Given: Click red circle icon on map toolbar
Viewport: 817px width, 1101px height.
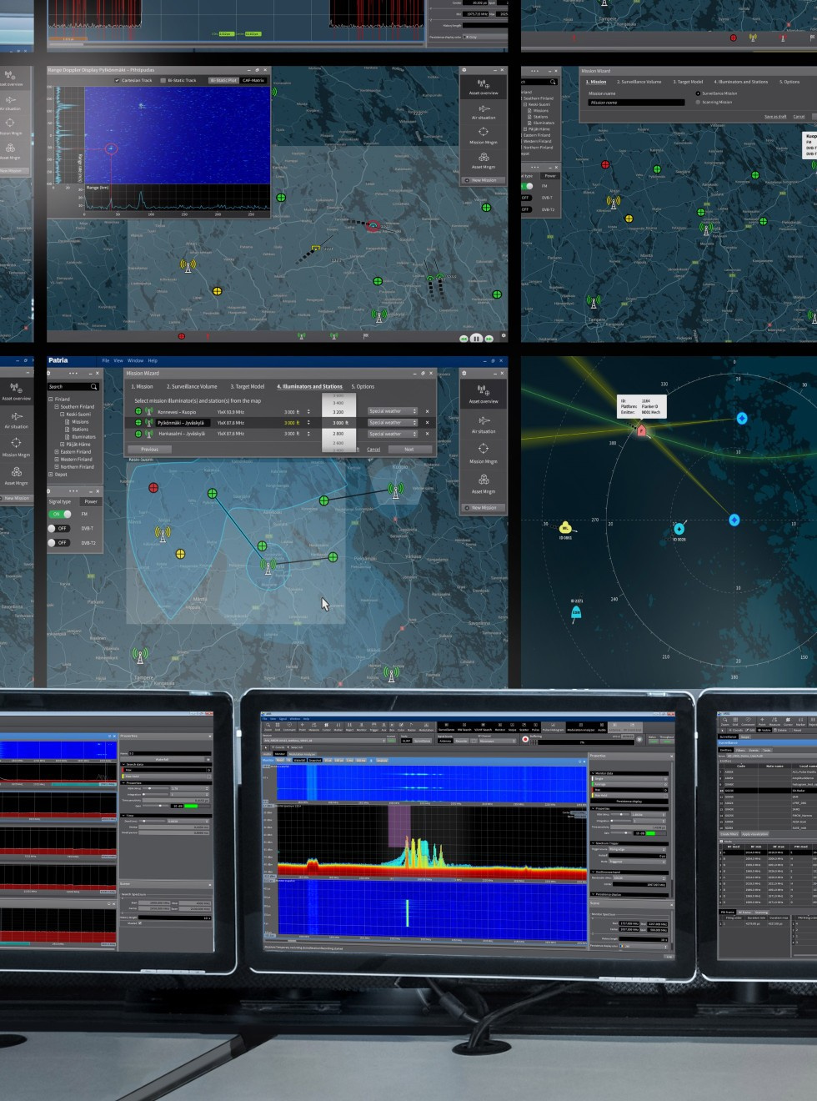Looking at the screenshot, I should pyautogui.click(x=181, y=336).
